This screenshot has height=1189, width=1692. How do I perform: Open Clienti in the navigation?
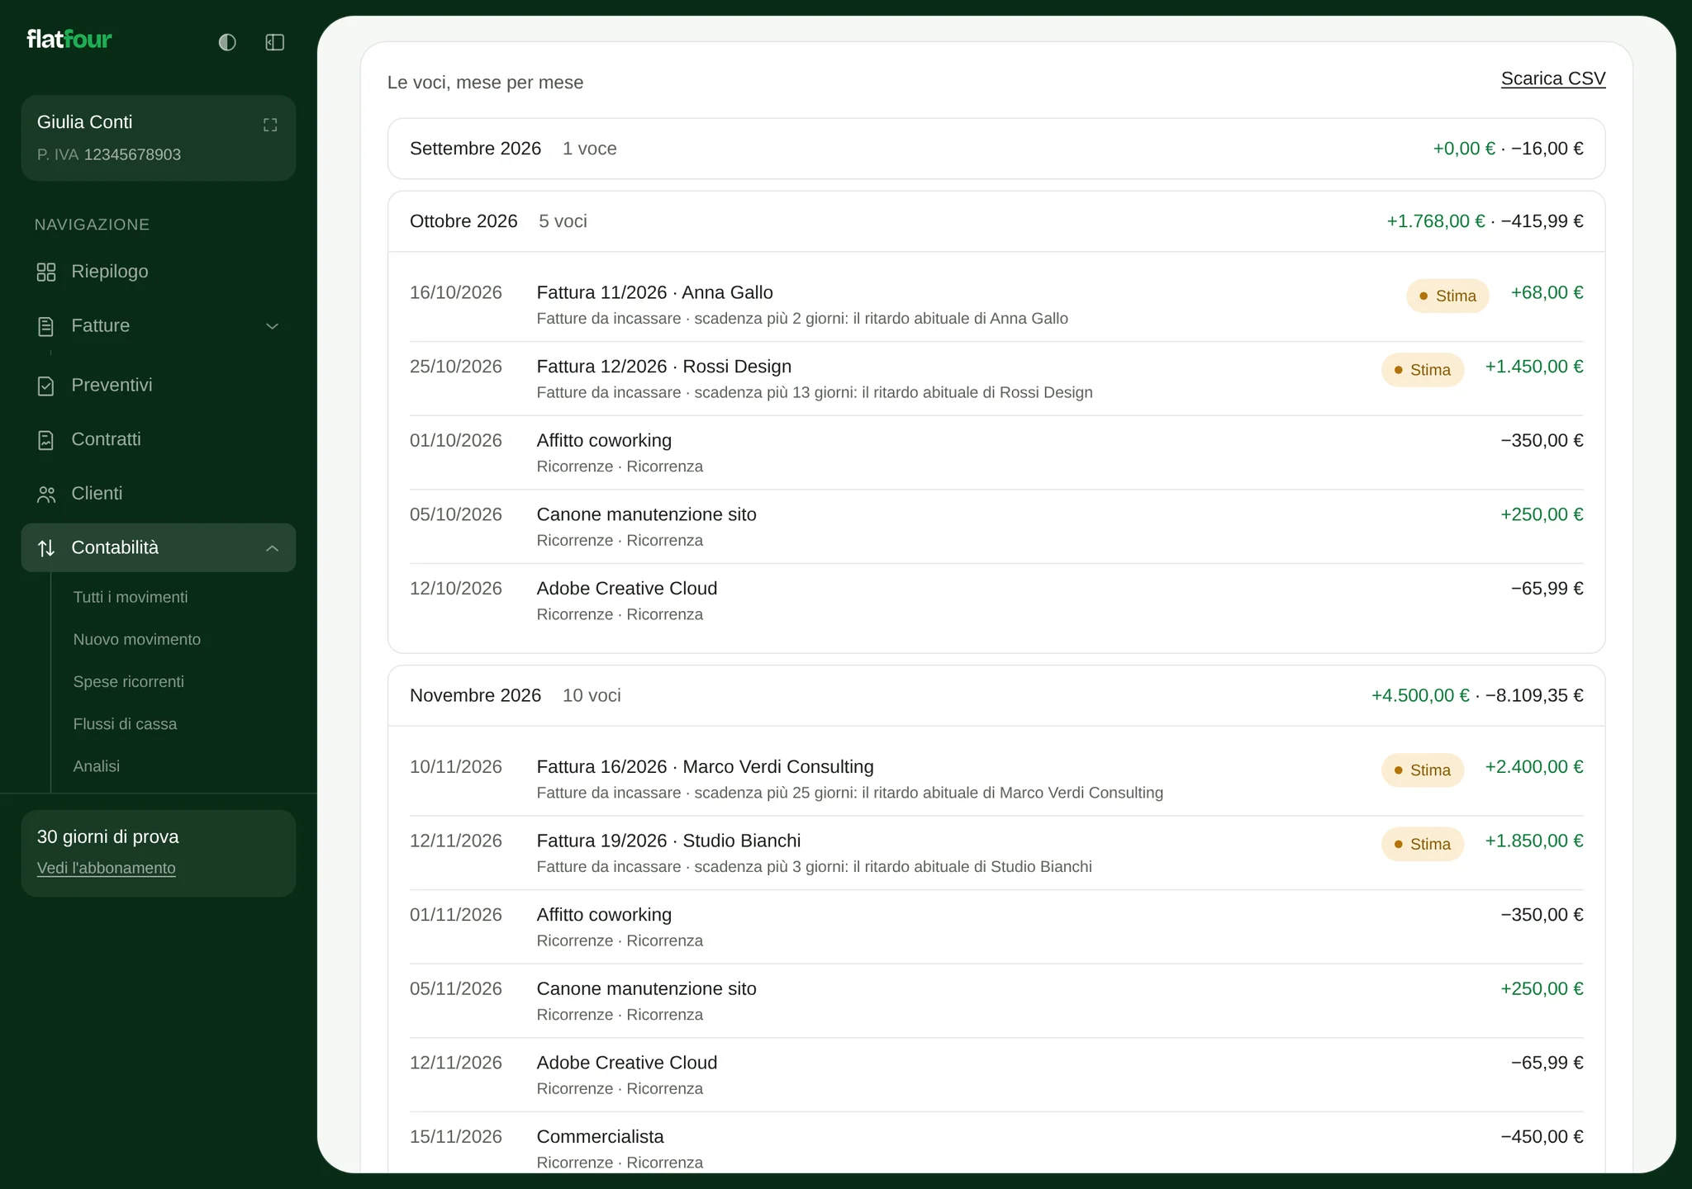click(x=159, y=494)
